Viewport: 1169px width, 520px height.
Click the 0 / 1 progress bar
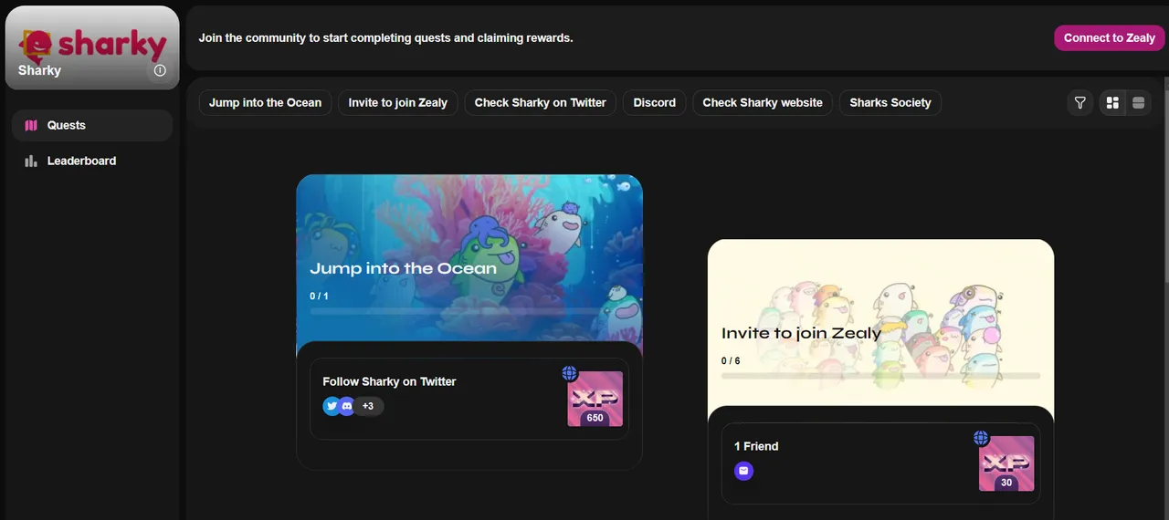469,311
